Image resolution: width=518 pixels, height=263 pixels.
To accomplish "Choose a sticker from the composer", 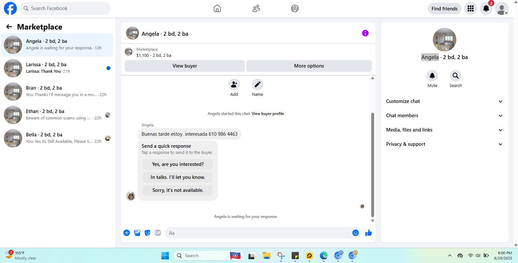I will coord(147,233).
